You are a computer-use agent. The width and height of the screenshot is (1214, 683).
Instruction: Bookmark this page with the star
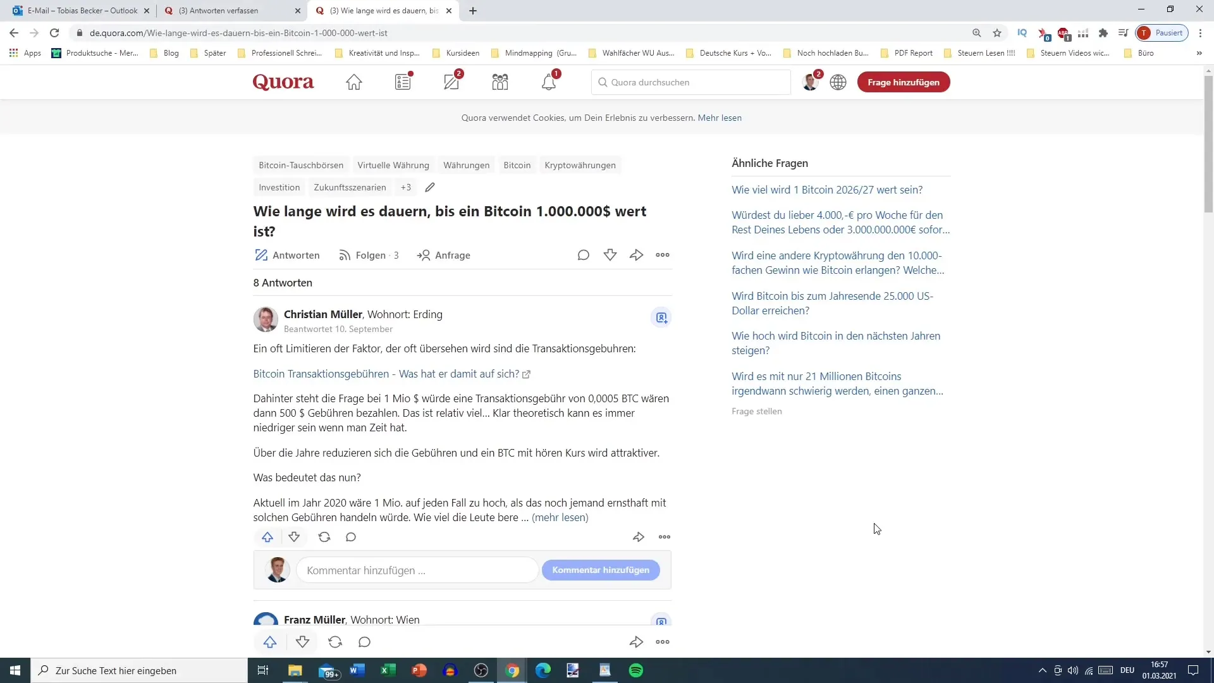(997, 33)
